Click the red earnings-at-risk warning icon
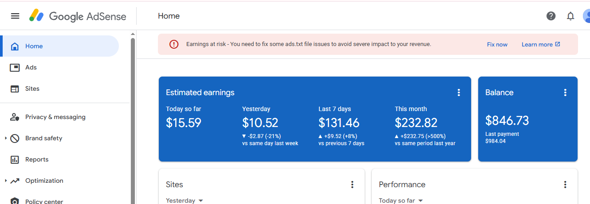 (174, 44)
